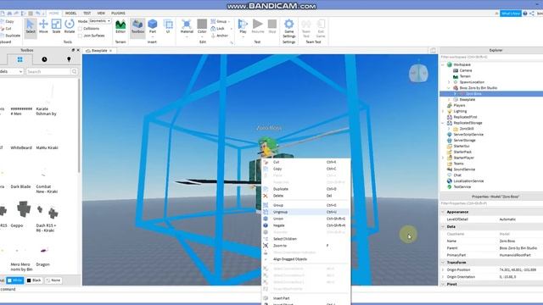Collapse the Workspace tree node

click(443, 64)
